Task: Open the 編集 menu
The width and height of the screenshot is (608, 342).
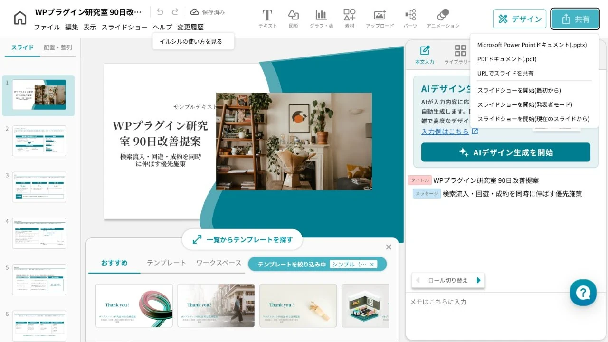Action: (x=72, y=27)
